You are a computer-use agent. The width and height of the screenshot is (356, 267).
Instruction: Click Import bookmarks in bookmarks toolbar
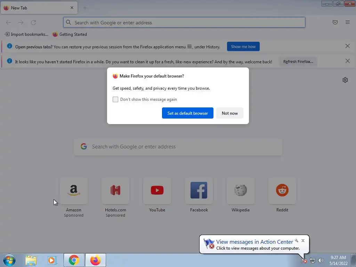coord(26,34)
